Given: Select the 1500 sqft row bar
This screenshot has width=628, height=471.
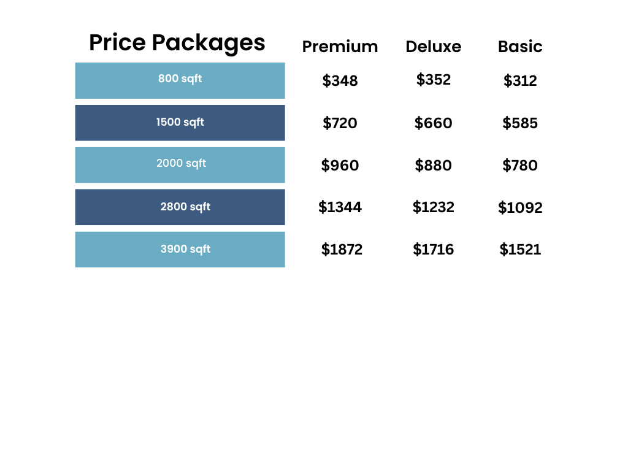Looking at the screenshot, I should pos(180,122).
